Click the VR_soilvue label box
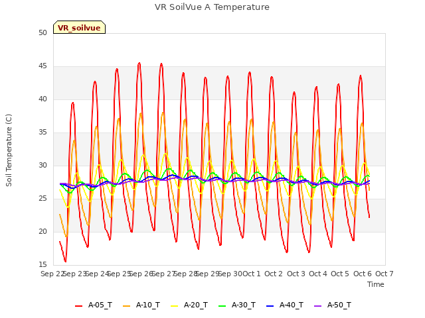This screenshot has width=425, height=318. (79, 27)
